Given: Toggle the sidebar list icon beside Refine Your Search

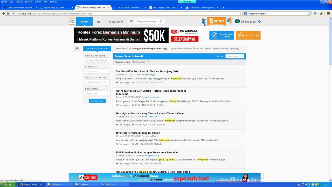Looking at the screenshot, I should click(x=77, y=48).
